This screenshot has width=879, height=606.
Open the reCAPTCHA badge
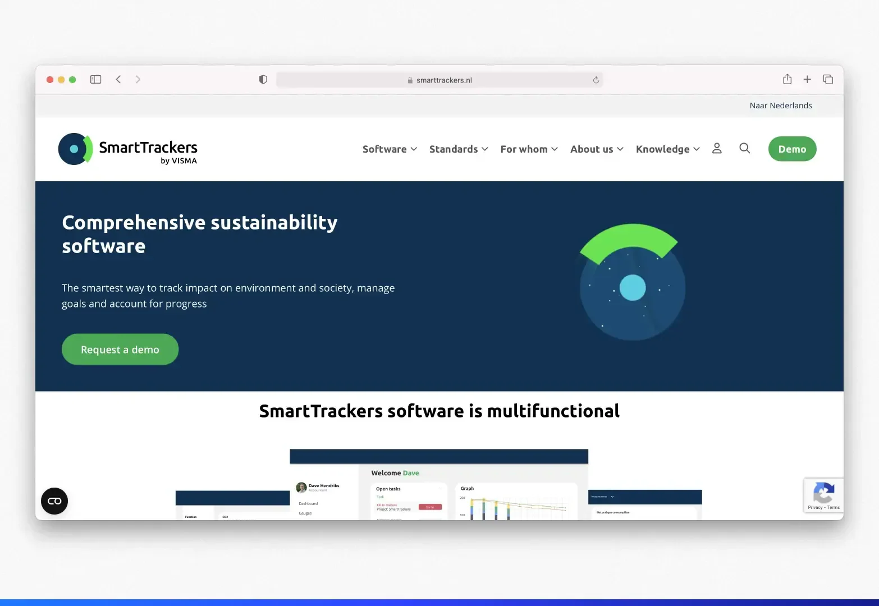[823, 495]
